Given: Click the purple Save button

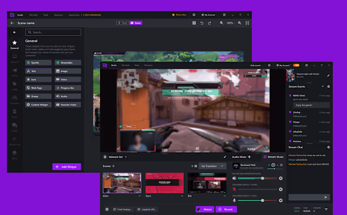Looking at the screenshot, I should [x=136, y=23].
